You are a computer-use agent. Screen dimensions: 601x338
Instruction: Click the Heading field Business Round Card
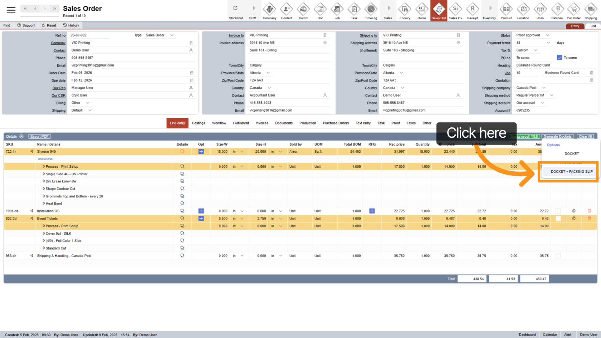554,65
